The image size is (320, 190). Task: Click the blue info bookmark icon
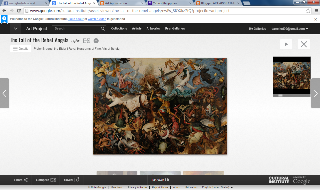pyautogui.click(x=4, y=19)
